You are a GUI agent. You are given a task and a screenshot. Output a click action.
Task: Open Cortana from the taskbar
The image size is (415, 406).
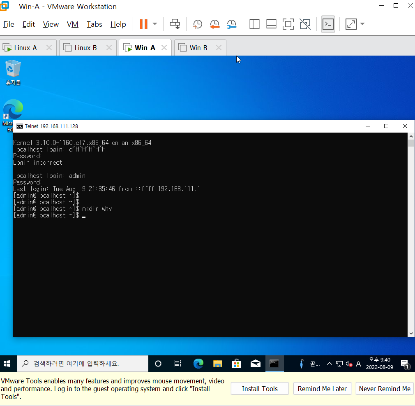pyautogui.click(x=158, y=364)
